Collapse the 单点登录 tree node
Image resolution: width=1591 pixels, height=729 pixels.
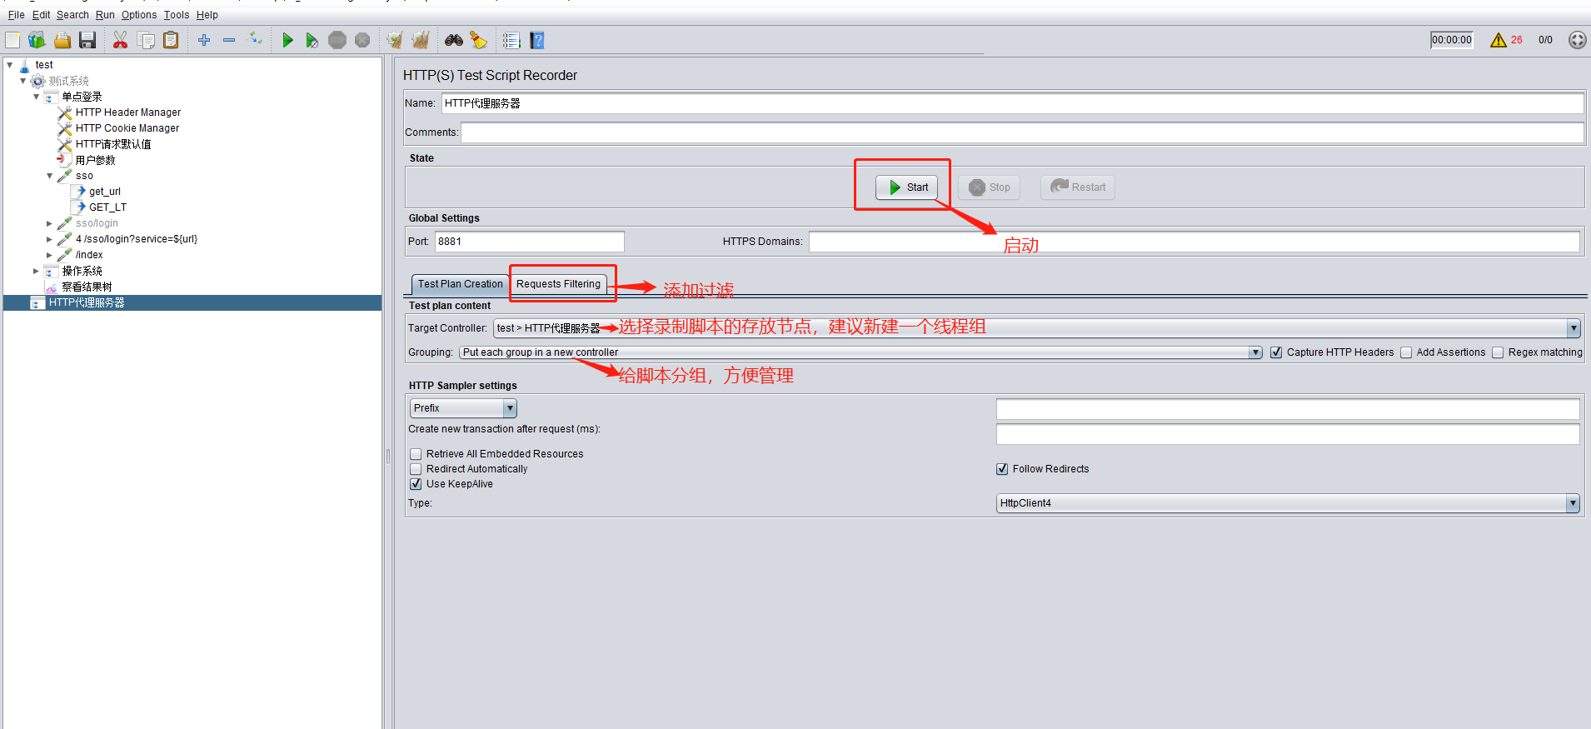37,97
